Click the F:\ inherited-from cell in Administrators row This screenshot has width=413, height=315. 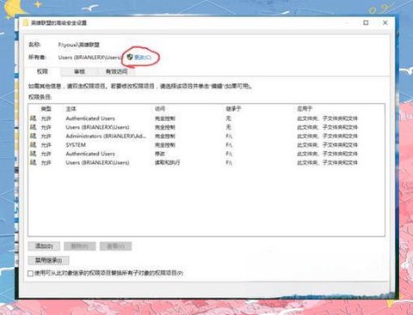pyautogui.click(x=229, y=136)
